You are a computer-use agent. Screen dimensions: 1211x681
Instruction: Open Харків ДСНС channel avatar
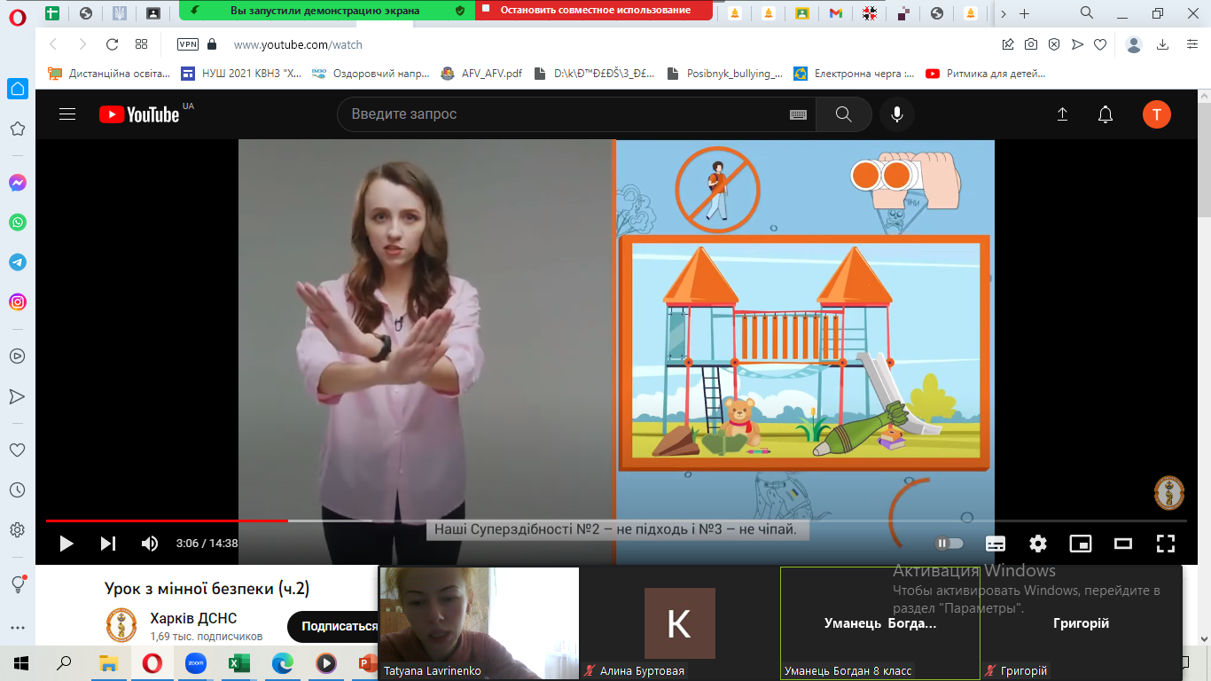point(121,624)
